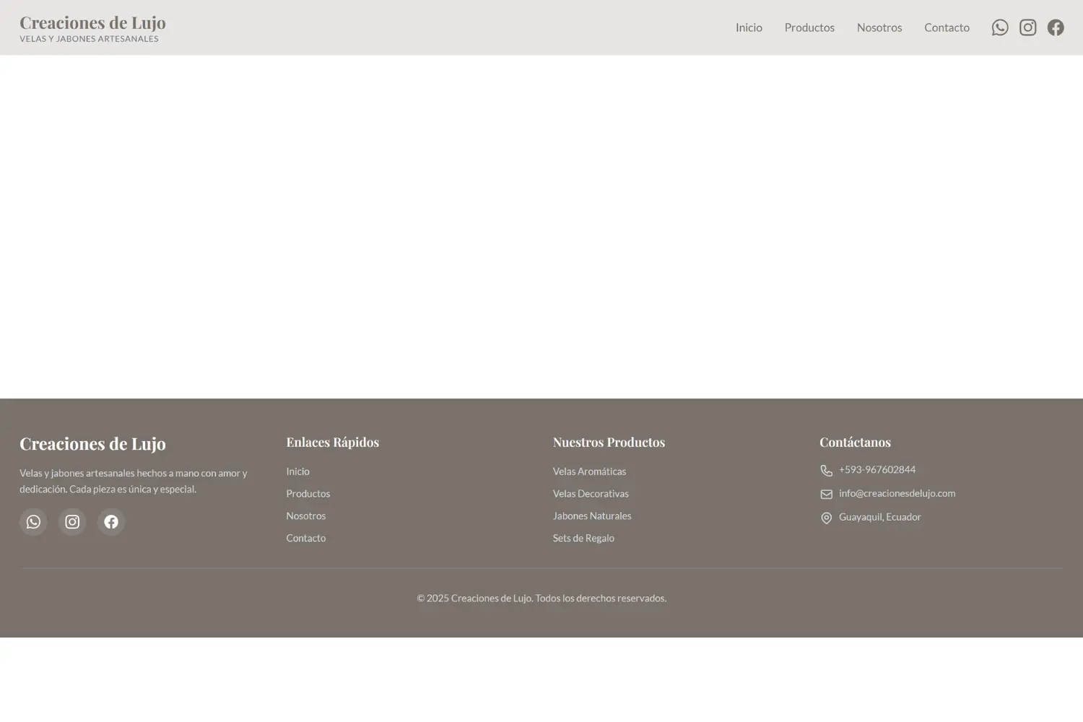Open Facebook icon in the header

pos(1056,27)
